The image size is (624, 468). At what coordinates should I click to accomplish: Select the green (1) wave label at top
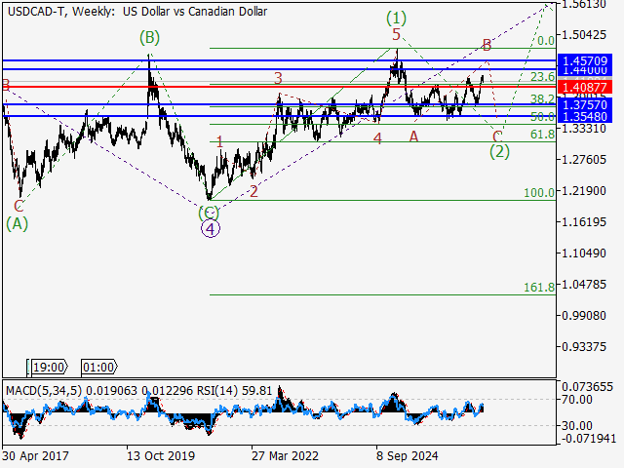click(397, 18)
